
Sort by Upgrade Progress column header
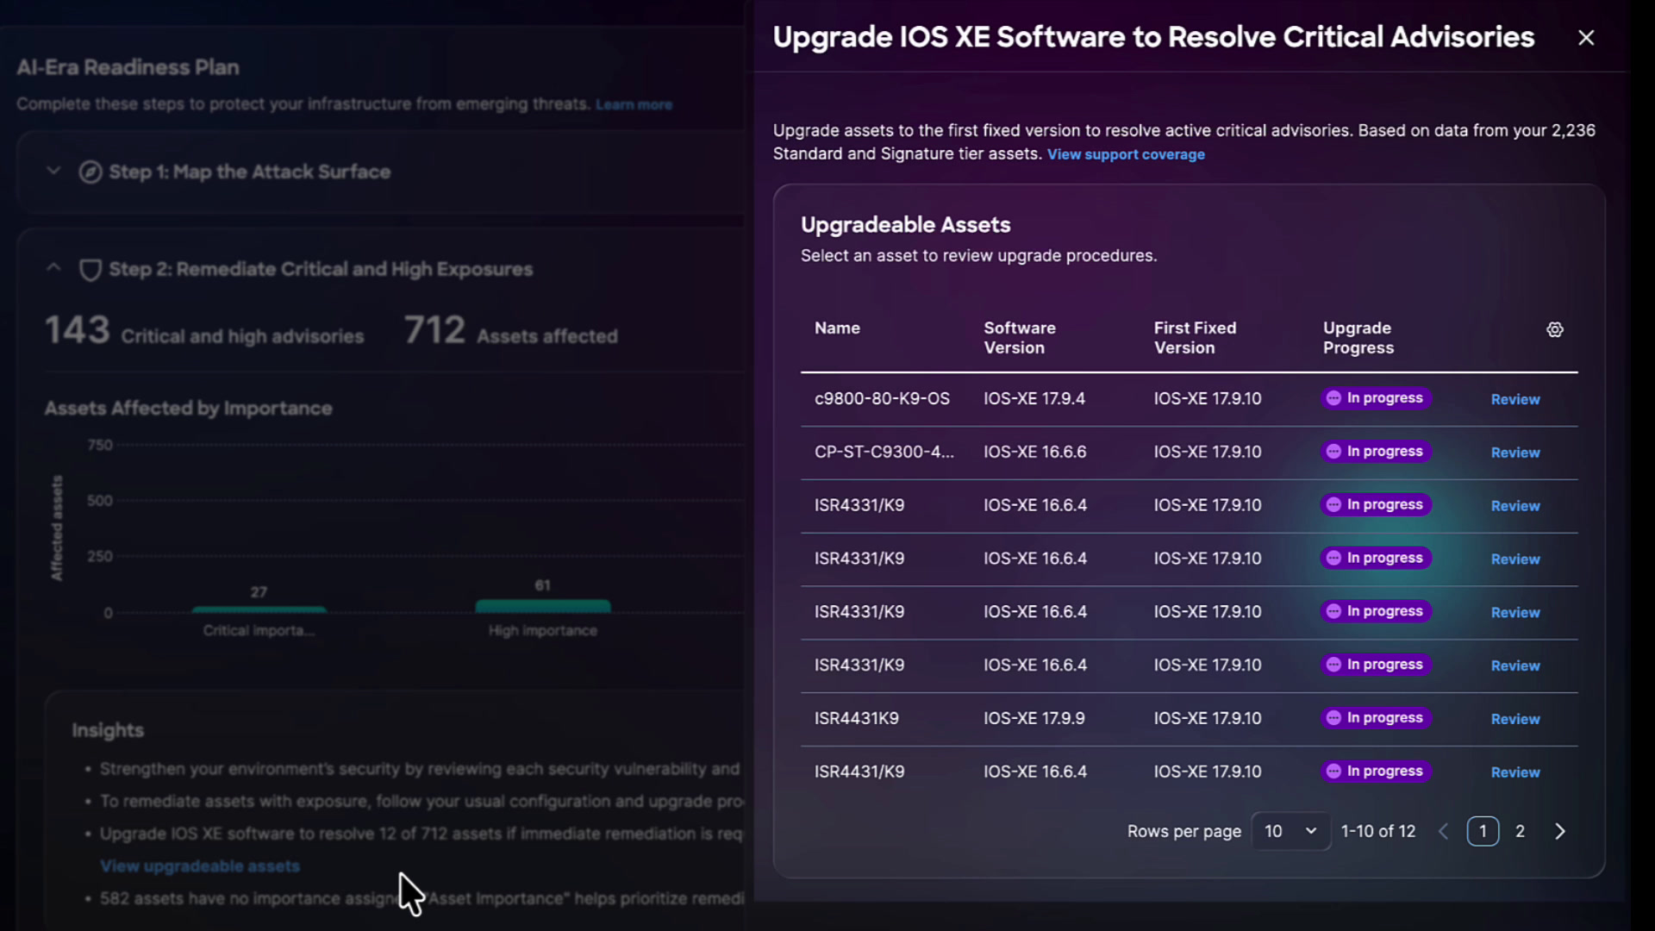(1358, 338)
